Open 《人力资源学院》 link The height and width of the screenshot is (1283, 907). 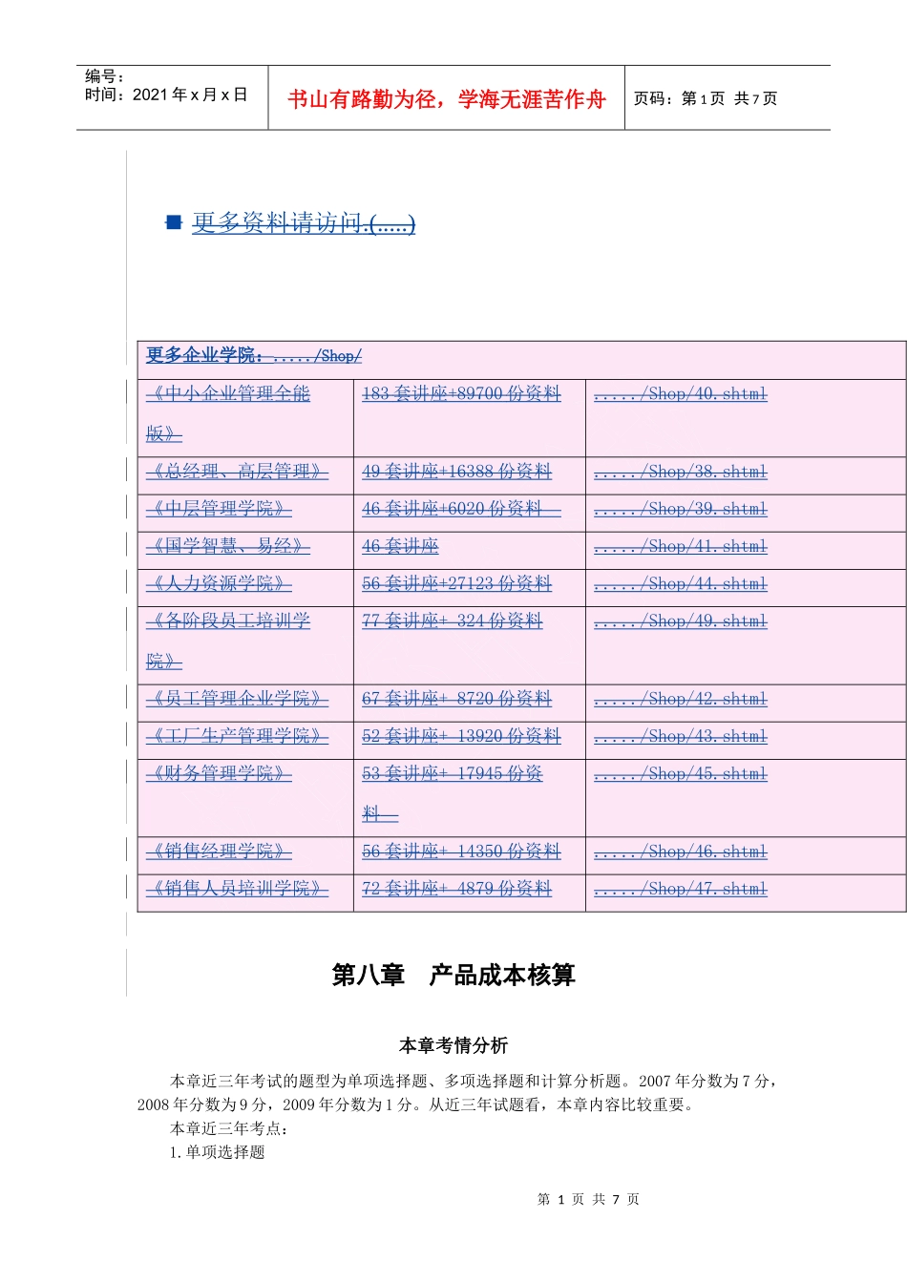pos(219,583)
